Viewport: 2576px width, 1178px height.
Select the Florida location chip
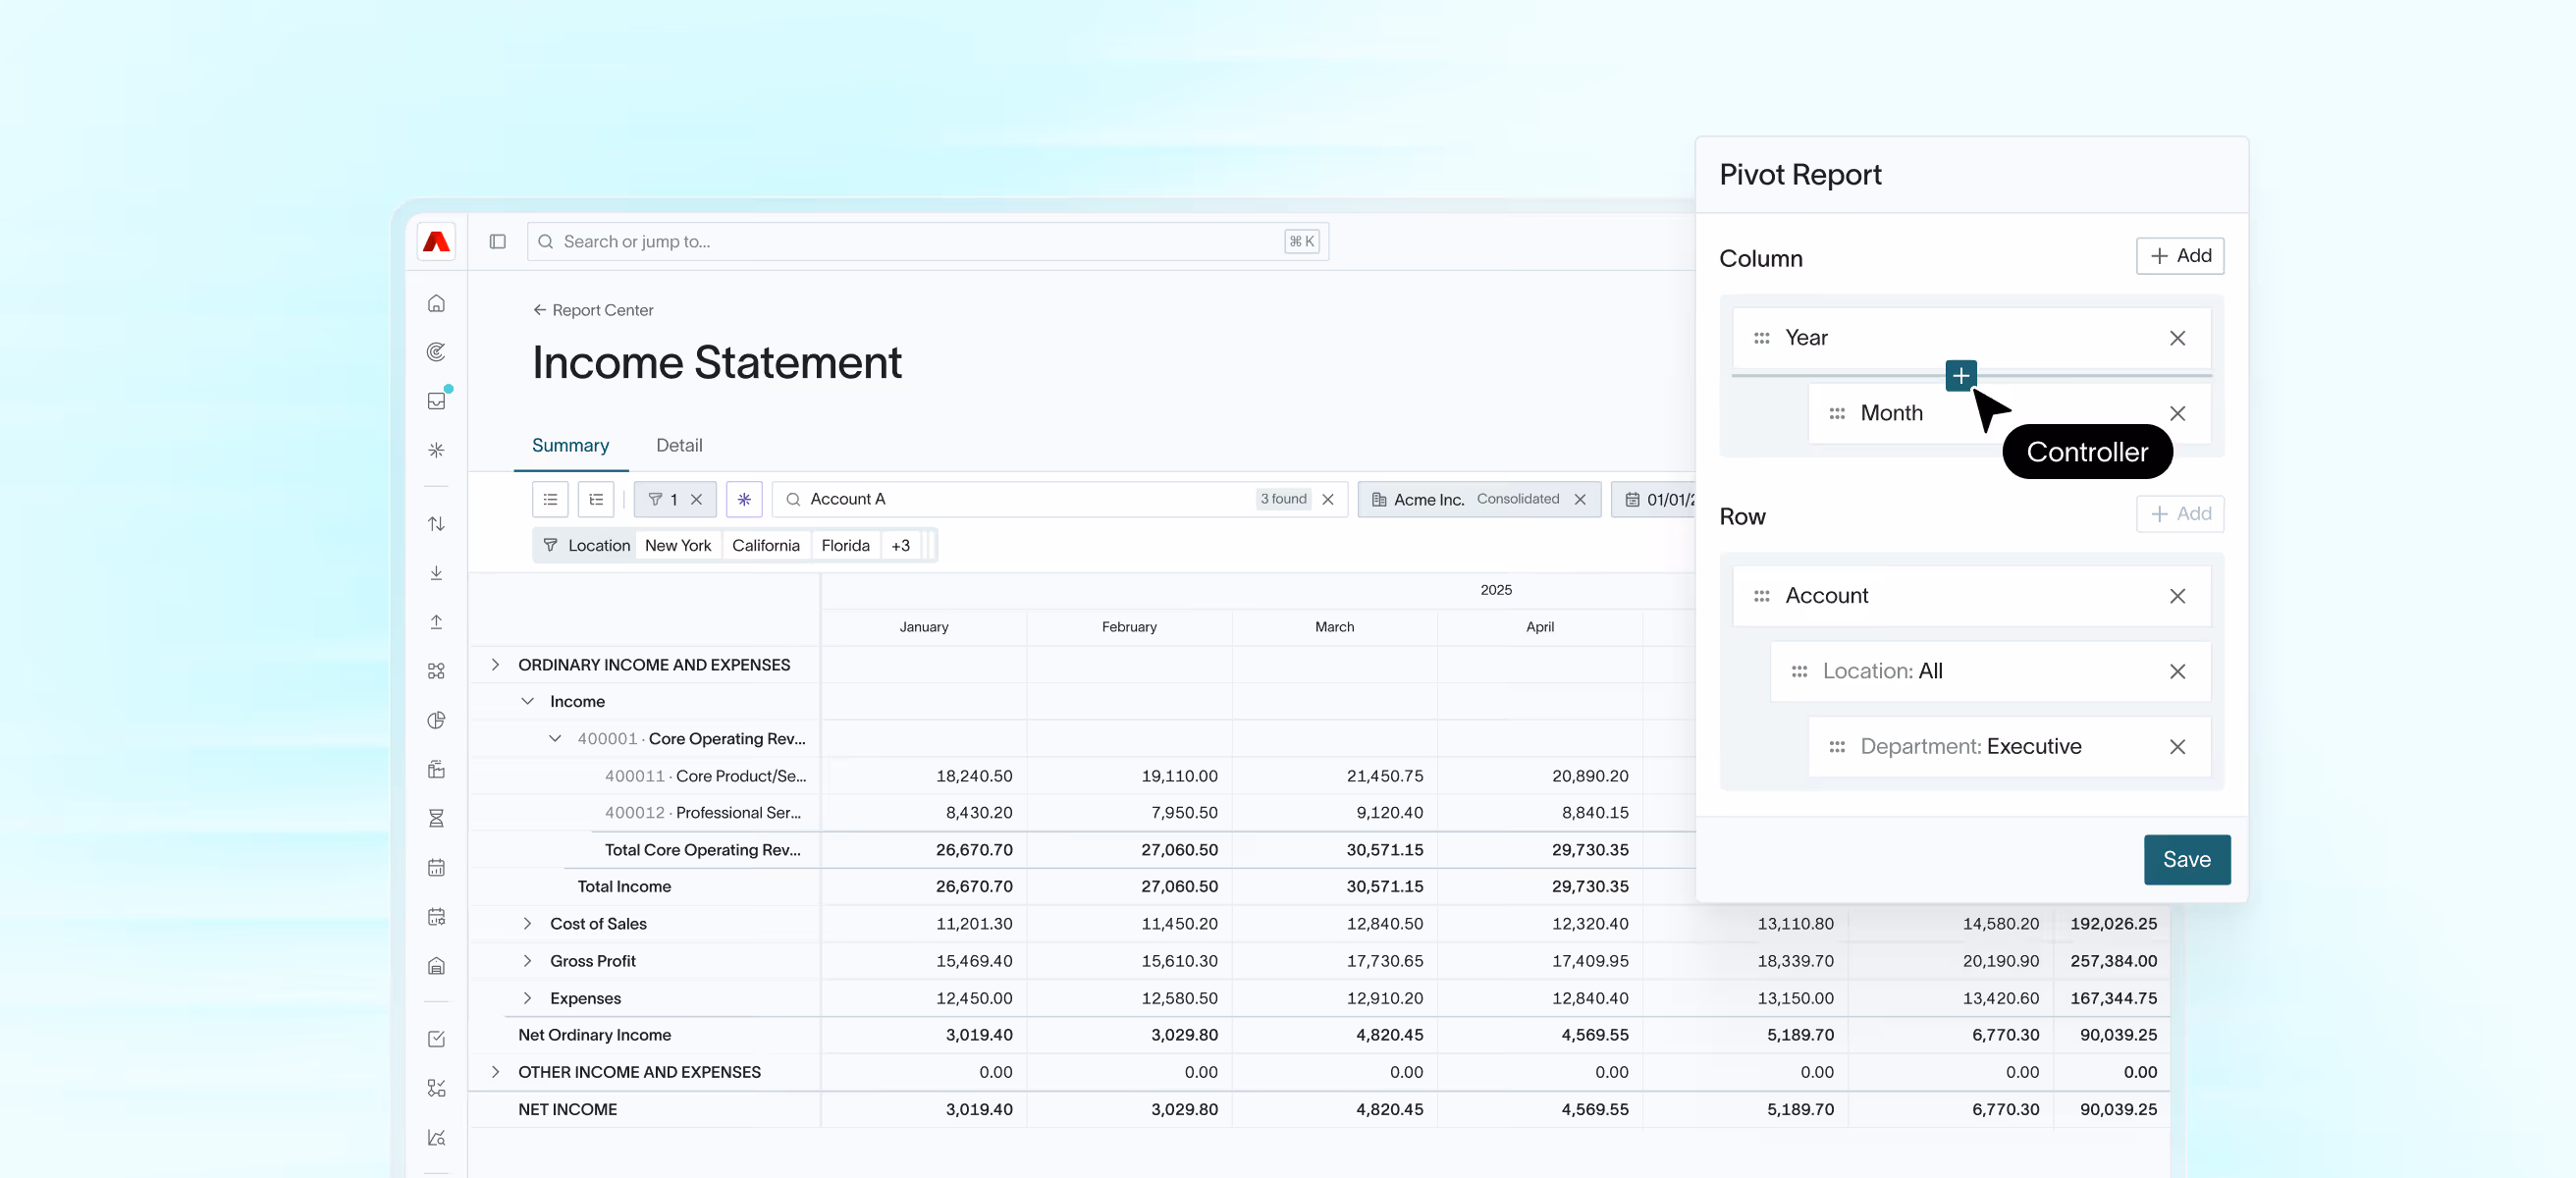pos(845,546)
